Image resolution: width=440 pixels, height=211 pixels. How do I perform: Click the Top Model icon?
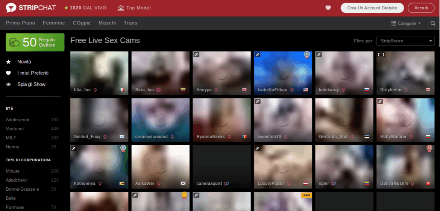121,8
